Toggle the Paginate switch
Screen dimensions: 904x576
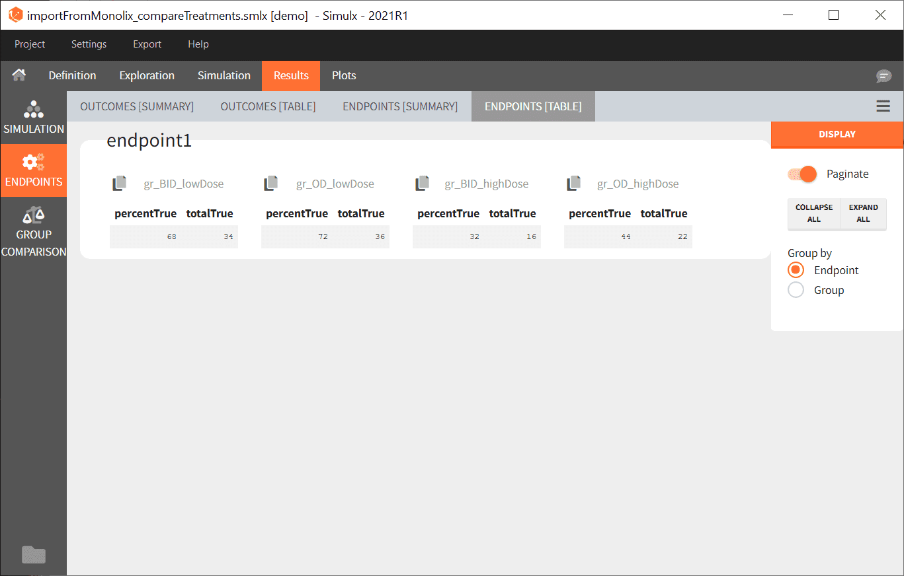803,174
